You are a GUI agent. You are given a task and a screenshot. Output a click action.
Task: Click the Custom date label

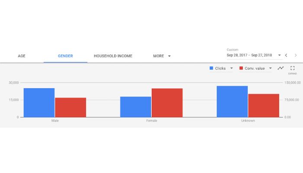pos(232,50)
